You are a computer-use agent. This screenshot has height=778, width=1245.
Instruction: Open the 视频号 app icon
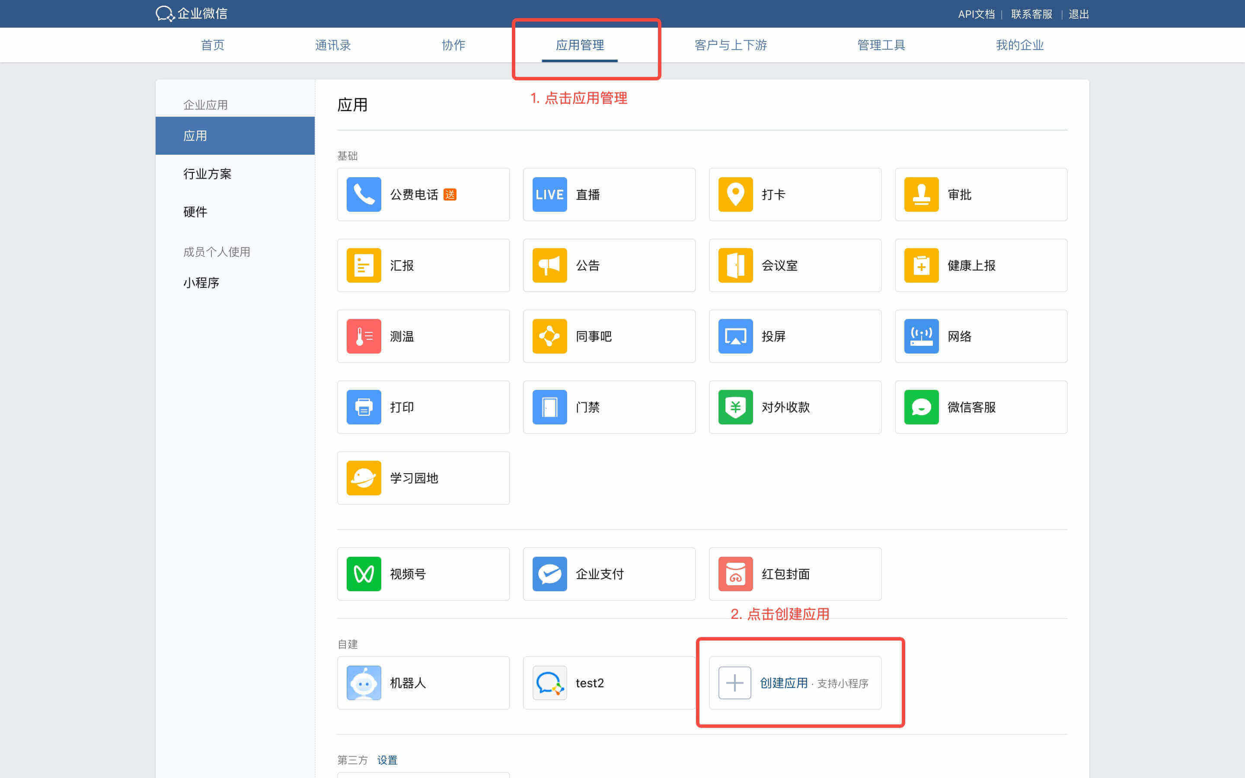(x=364, y=574)
